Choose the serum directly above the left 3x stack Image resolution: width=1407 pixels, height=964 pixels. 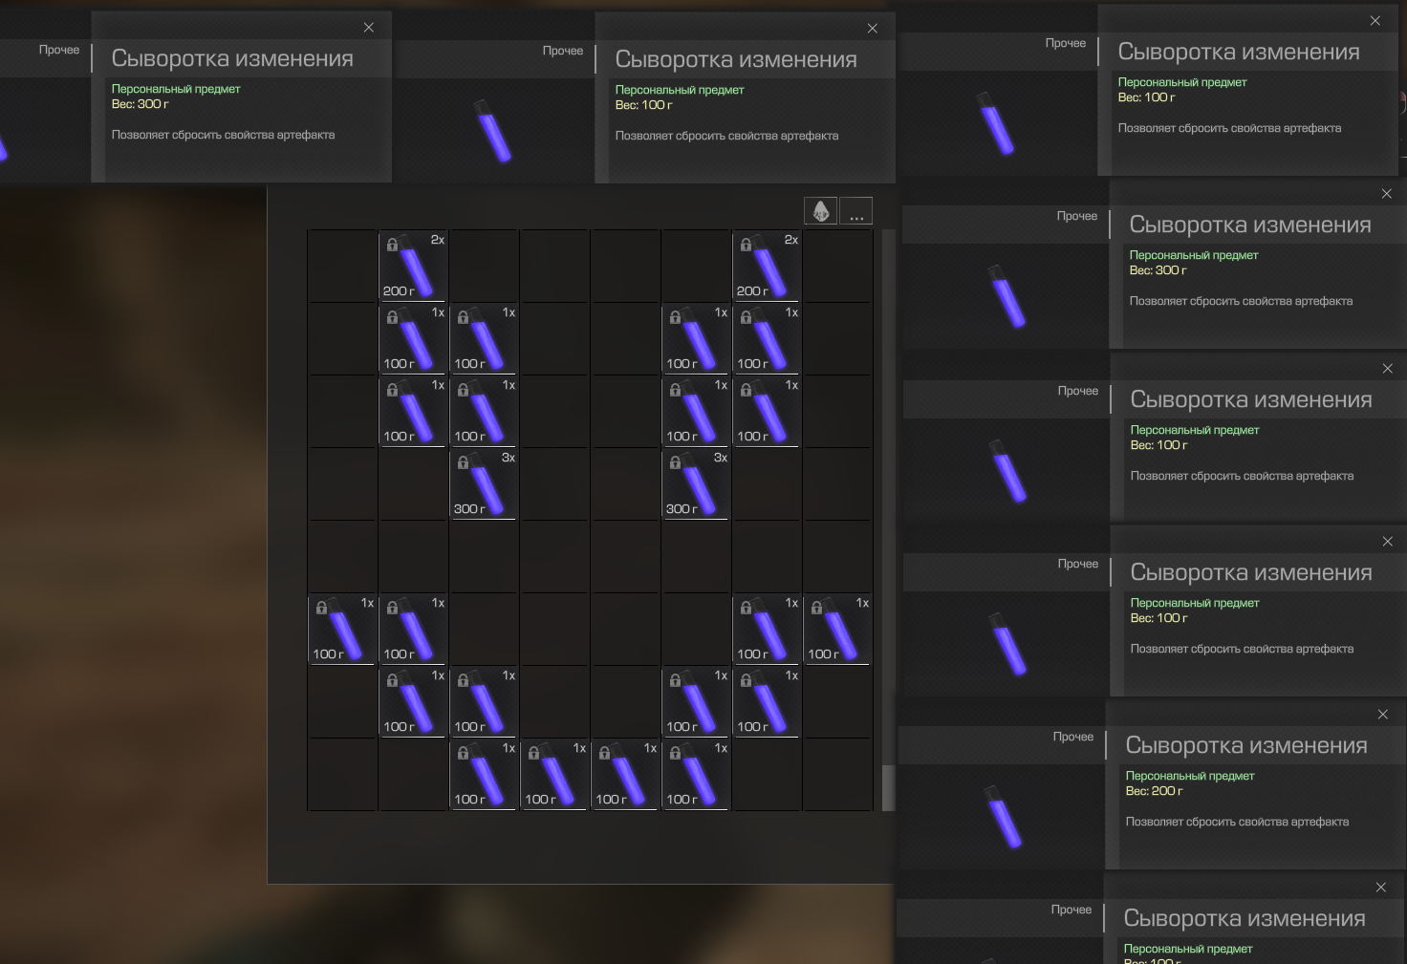484,411
